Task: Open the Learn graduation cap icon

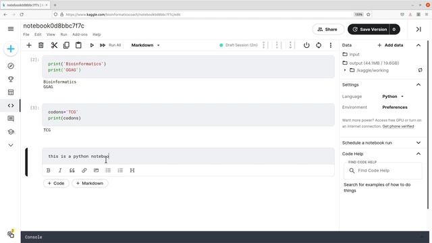Action: 11,132
